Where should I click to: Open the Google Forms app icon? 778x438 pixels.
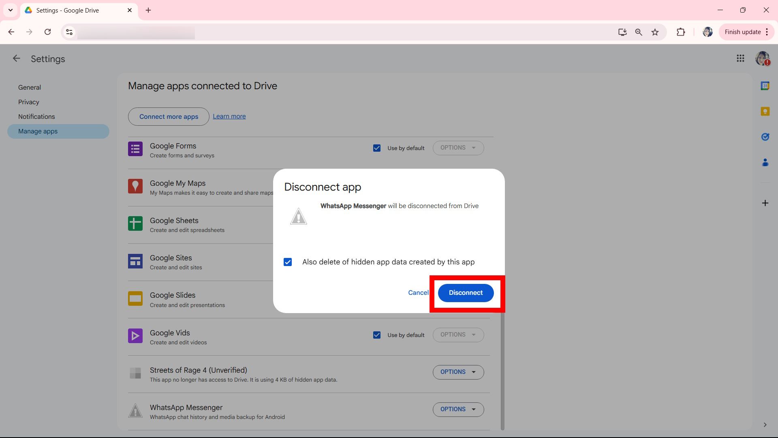pos(135,149)
